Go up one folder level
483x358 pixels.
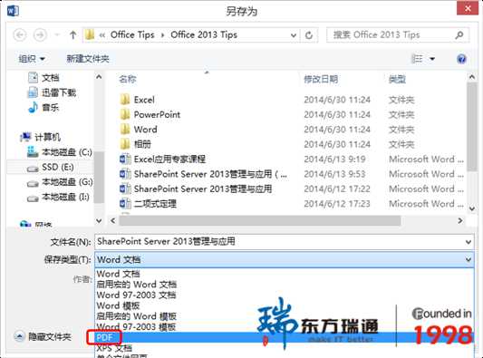73,34
